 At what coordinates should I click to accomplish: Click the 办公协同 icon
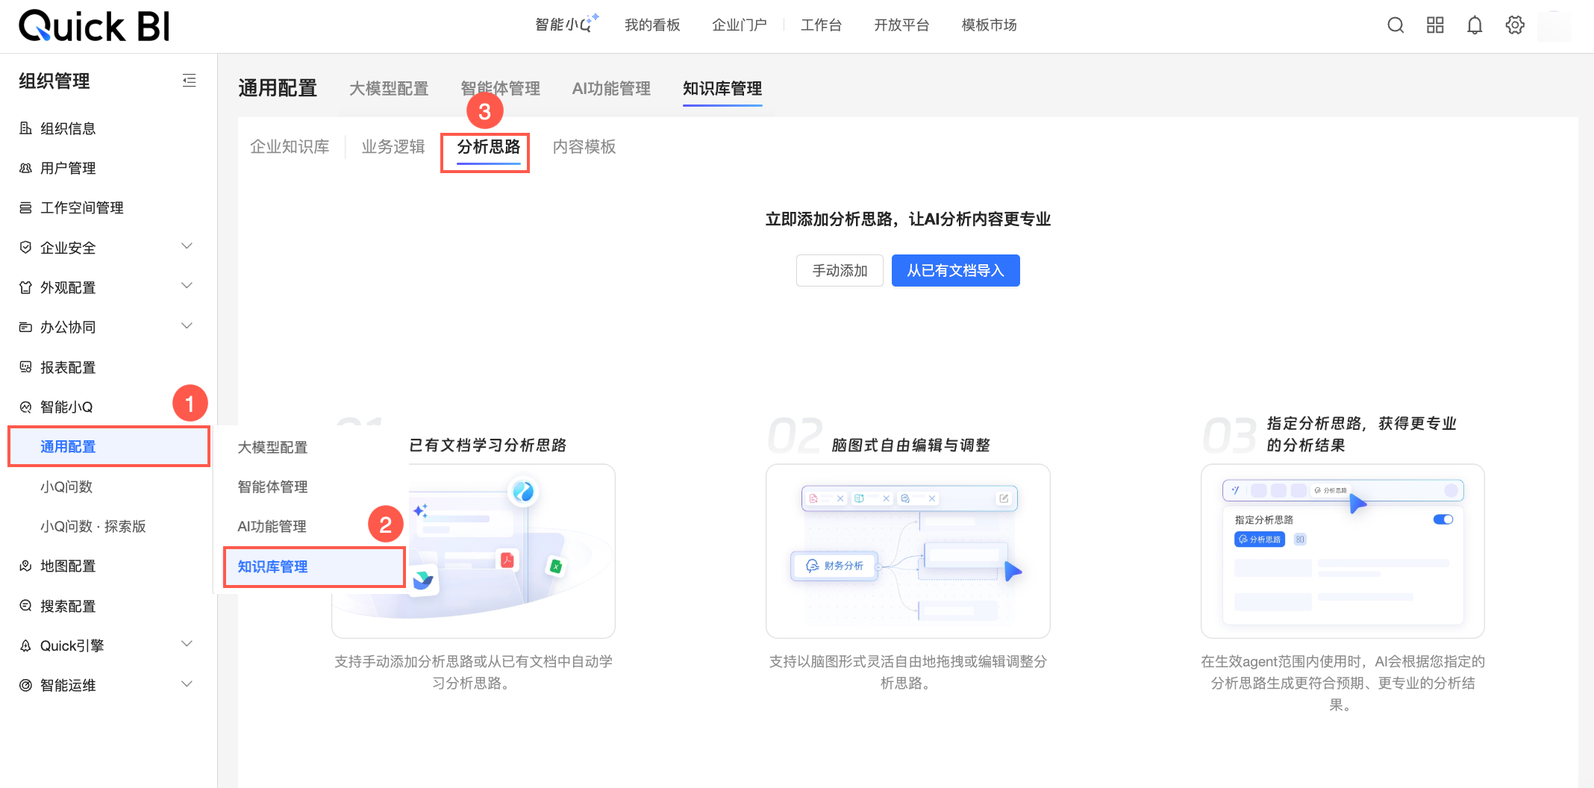tap(25, 327)
